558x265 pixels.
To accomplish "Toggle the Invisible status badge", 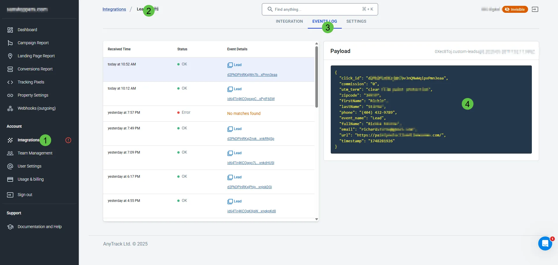I will click(515, 9).
